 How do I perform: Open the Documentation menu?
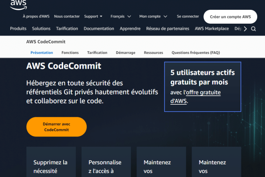point(99,29)
